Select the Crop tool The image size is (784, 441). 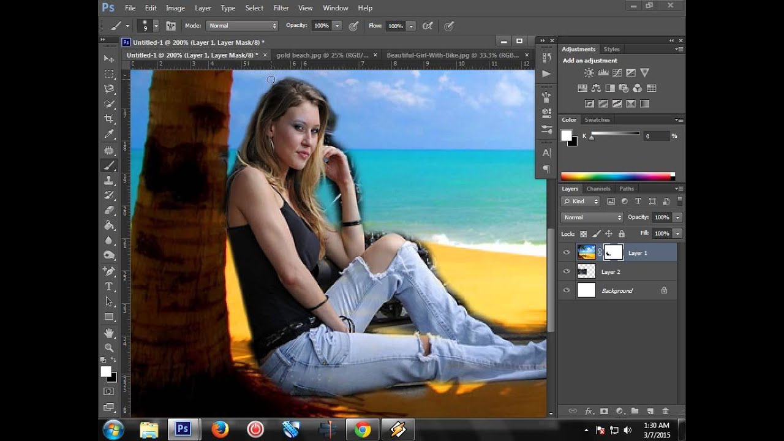point(109,119)
